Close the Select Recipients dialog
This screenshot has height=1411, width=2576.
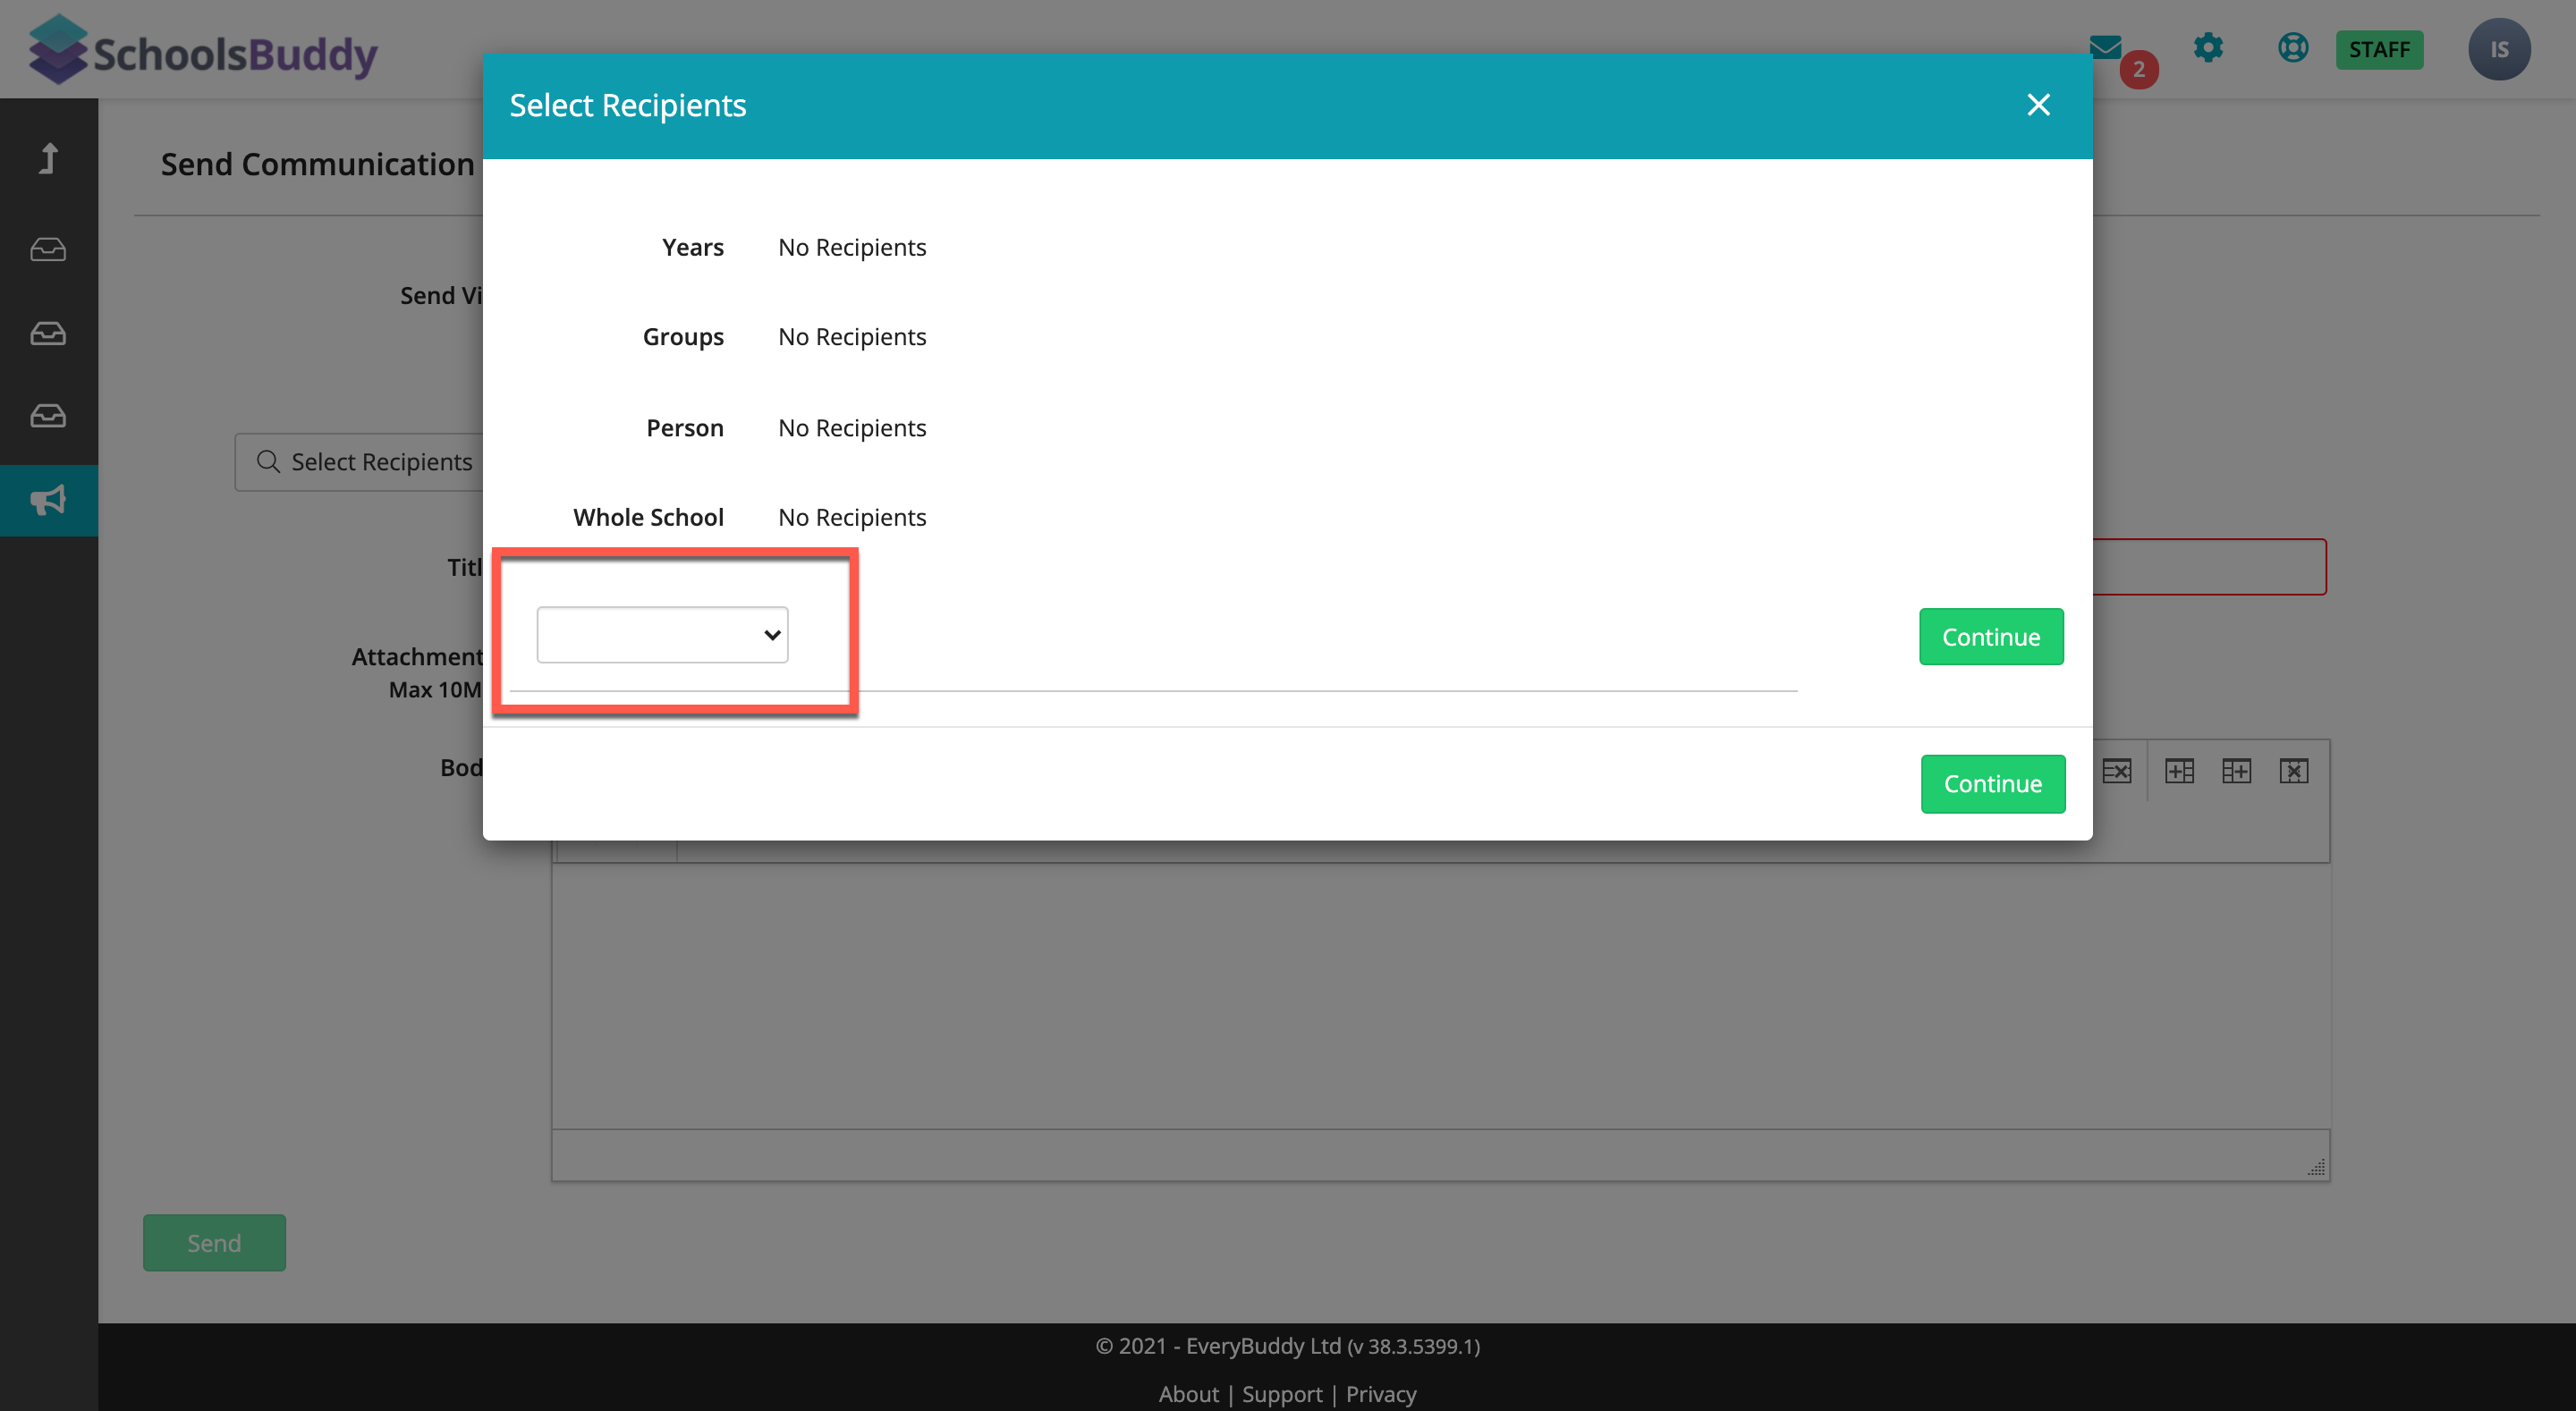(x=2038, y=105)
